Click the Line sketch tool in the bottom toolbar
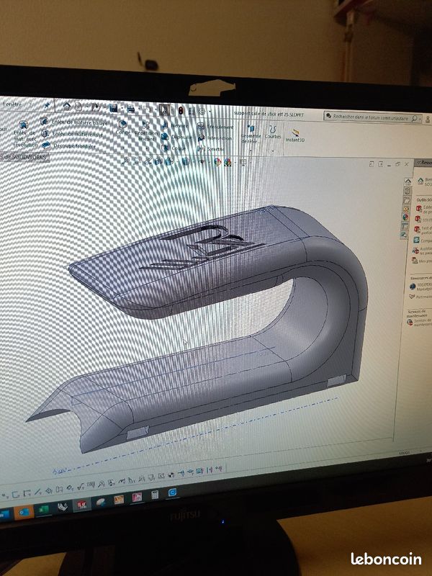This screenshot has height=576, width=432. [38, 492]
